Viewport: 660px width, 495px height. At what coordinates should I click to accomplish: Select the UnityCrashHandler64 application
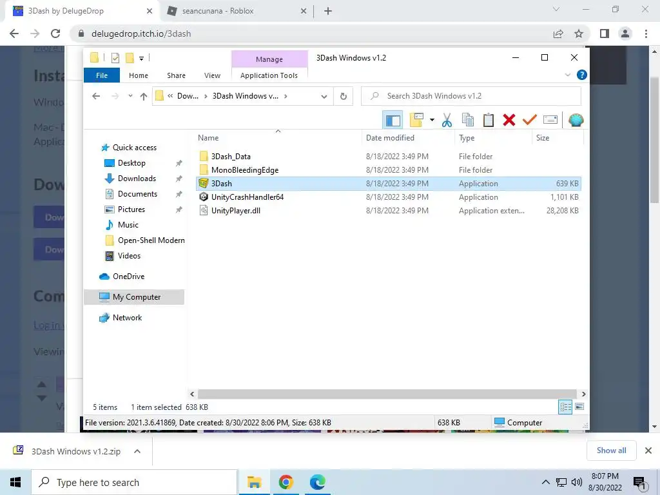click(x=247, y=197)
